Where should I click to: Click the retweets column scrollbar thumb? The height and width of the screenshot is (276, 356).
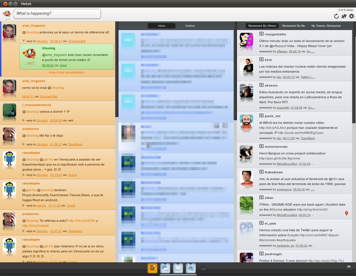coord(354,73)
